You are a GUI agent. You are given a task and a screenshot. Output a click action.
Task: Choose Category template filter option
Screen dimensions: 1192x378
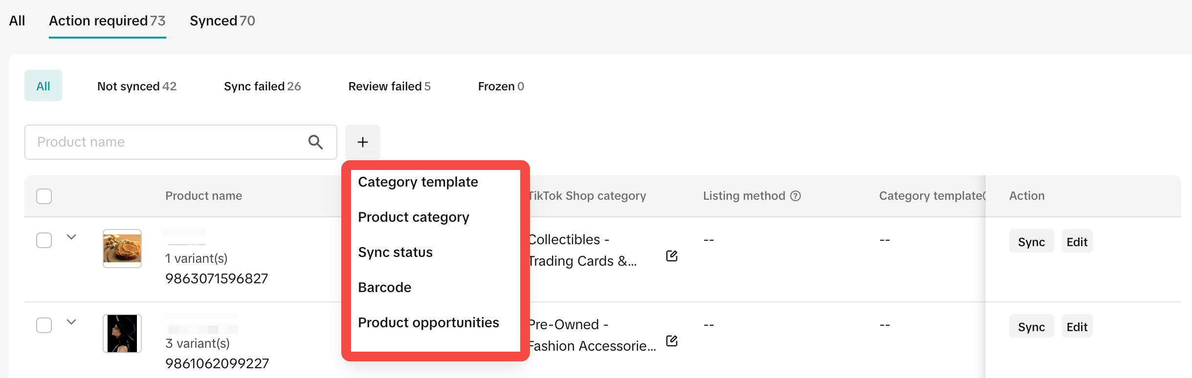coord(418,182)
